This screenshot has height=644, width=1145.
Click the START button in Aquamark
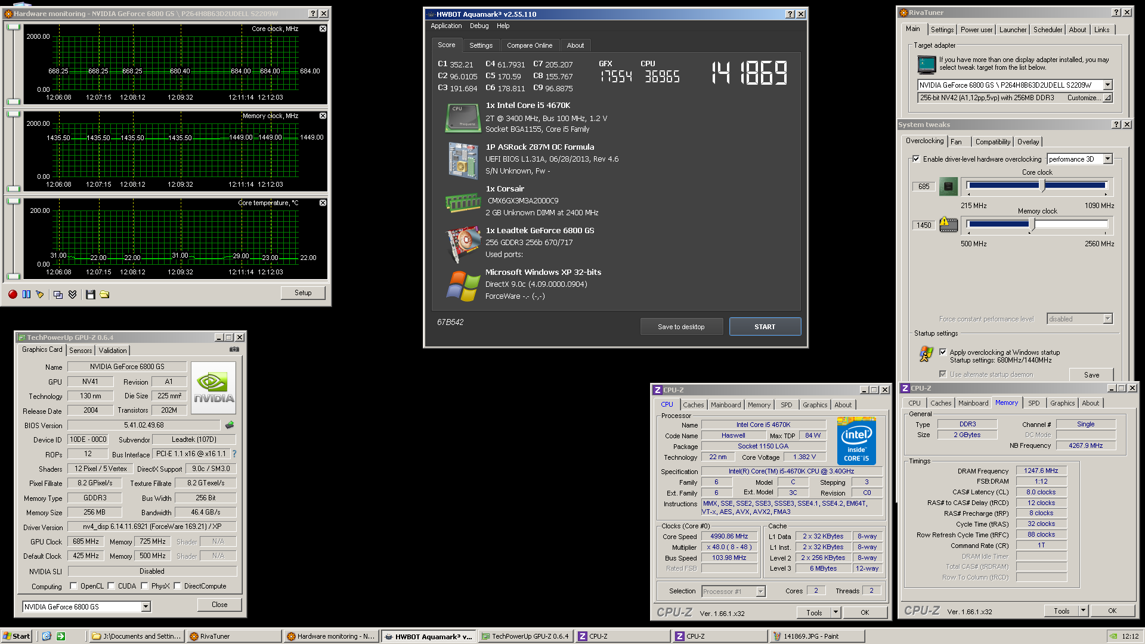pyautogui.click(x=765, y=327)
